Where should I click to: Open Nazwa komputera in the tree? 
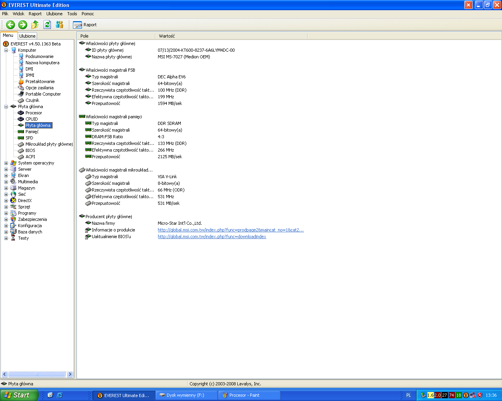42,63
